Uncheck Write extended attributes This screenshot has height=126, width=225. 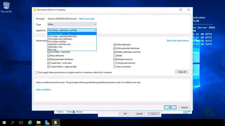(x=115, y=48)
